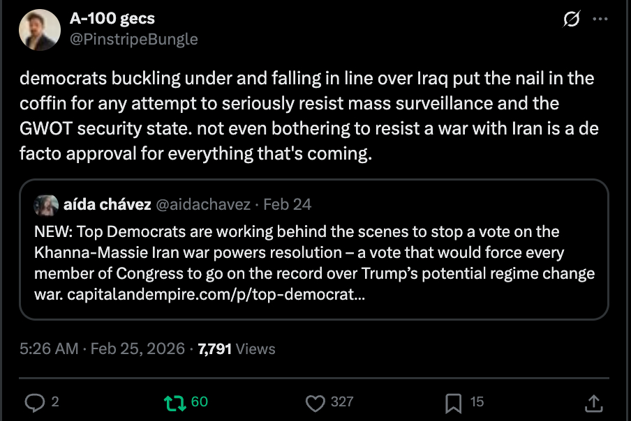Click the 5:26 AM Feb 25 timestamp

[x=102, y=349]
